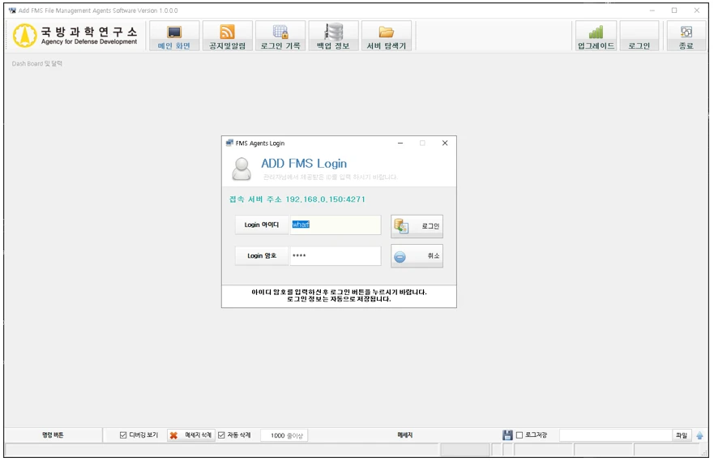Viewport: 714px width, 462px height.
Task: Click the 업그레이드 upgrade toolbar button
Action: coord(596,36)
